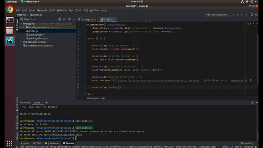Click the cursor position 23:25 in status bar
This screenshot has width=263, height=148.
pos(226,147)
